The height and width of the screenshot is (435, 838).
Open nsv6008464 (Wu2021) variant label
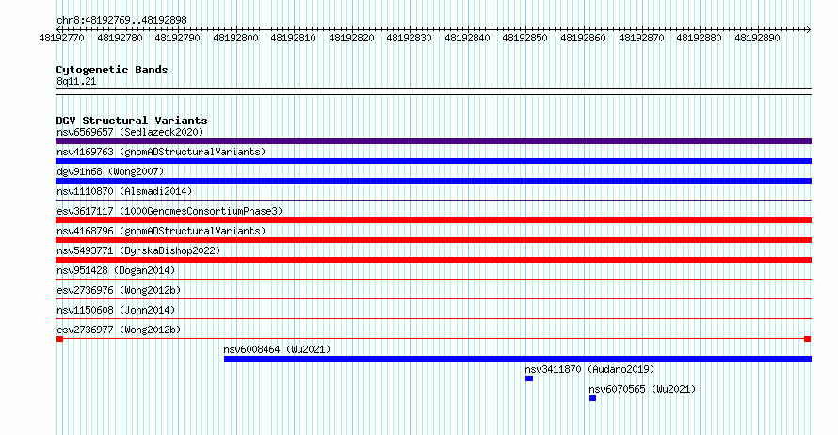coord(277,349)
